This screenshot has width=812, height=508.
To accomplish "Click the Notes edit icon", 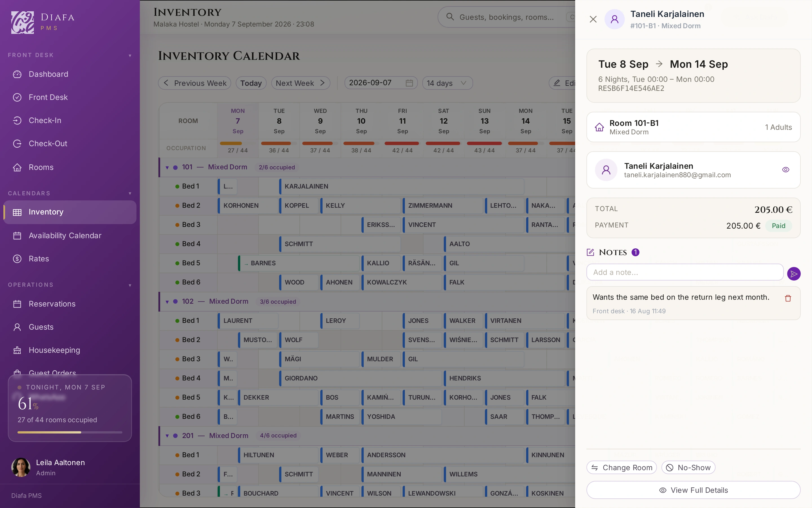I will point(590,252).
